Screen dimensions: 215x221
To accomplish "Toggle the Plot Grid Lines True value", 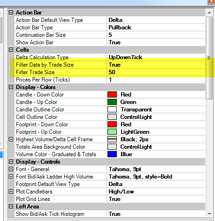I will (x=156, y=199).
